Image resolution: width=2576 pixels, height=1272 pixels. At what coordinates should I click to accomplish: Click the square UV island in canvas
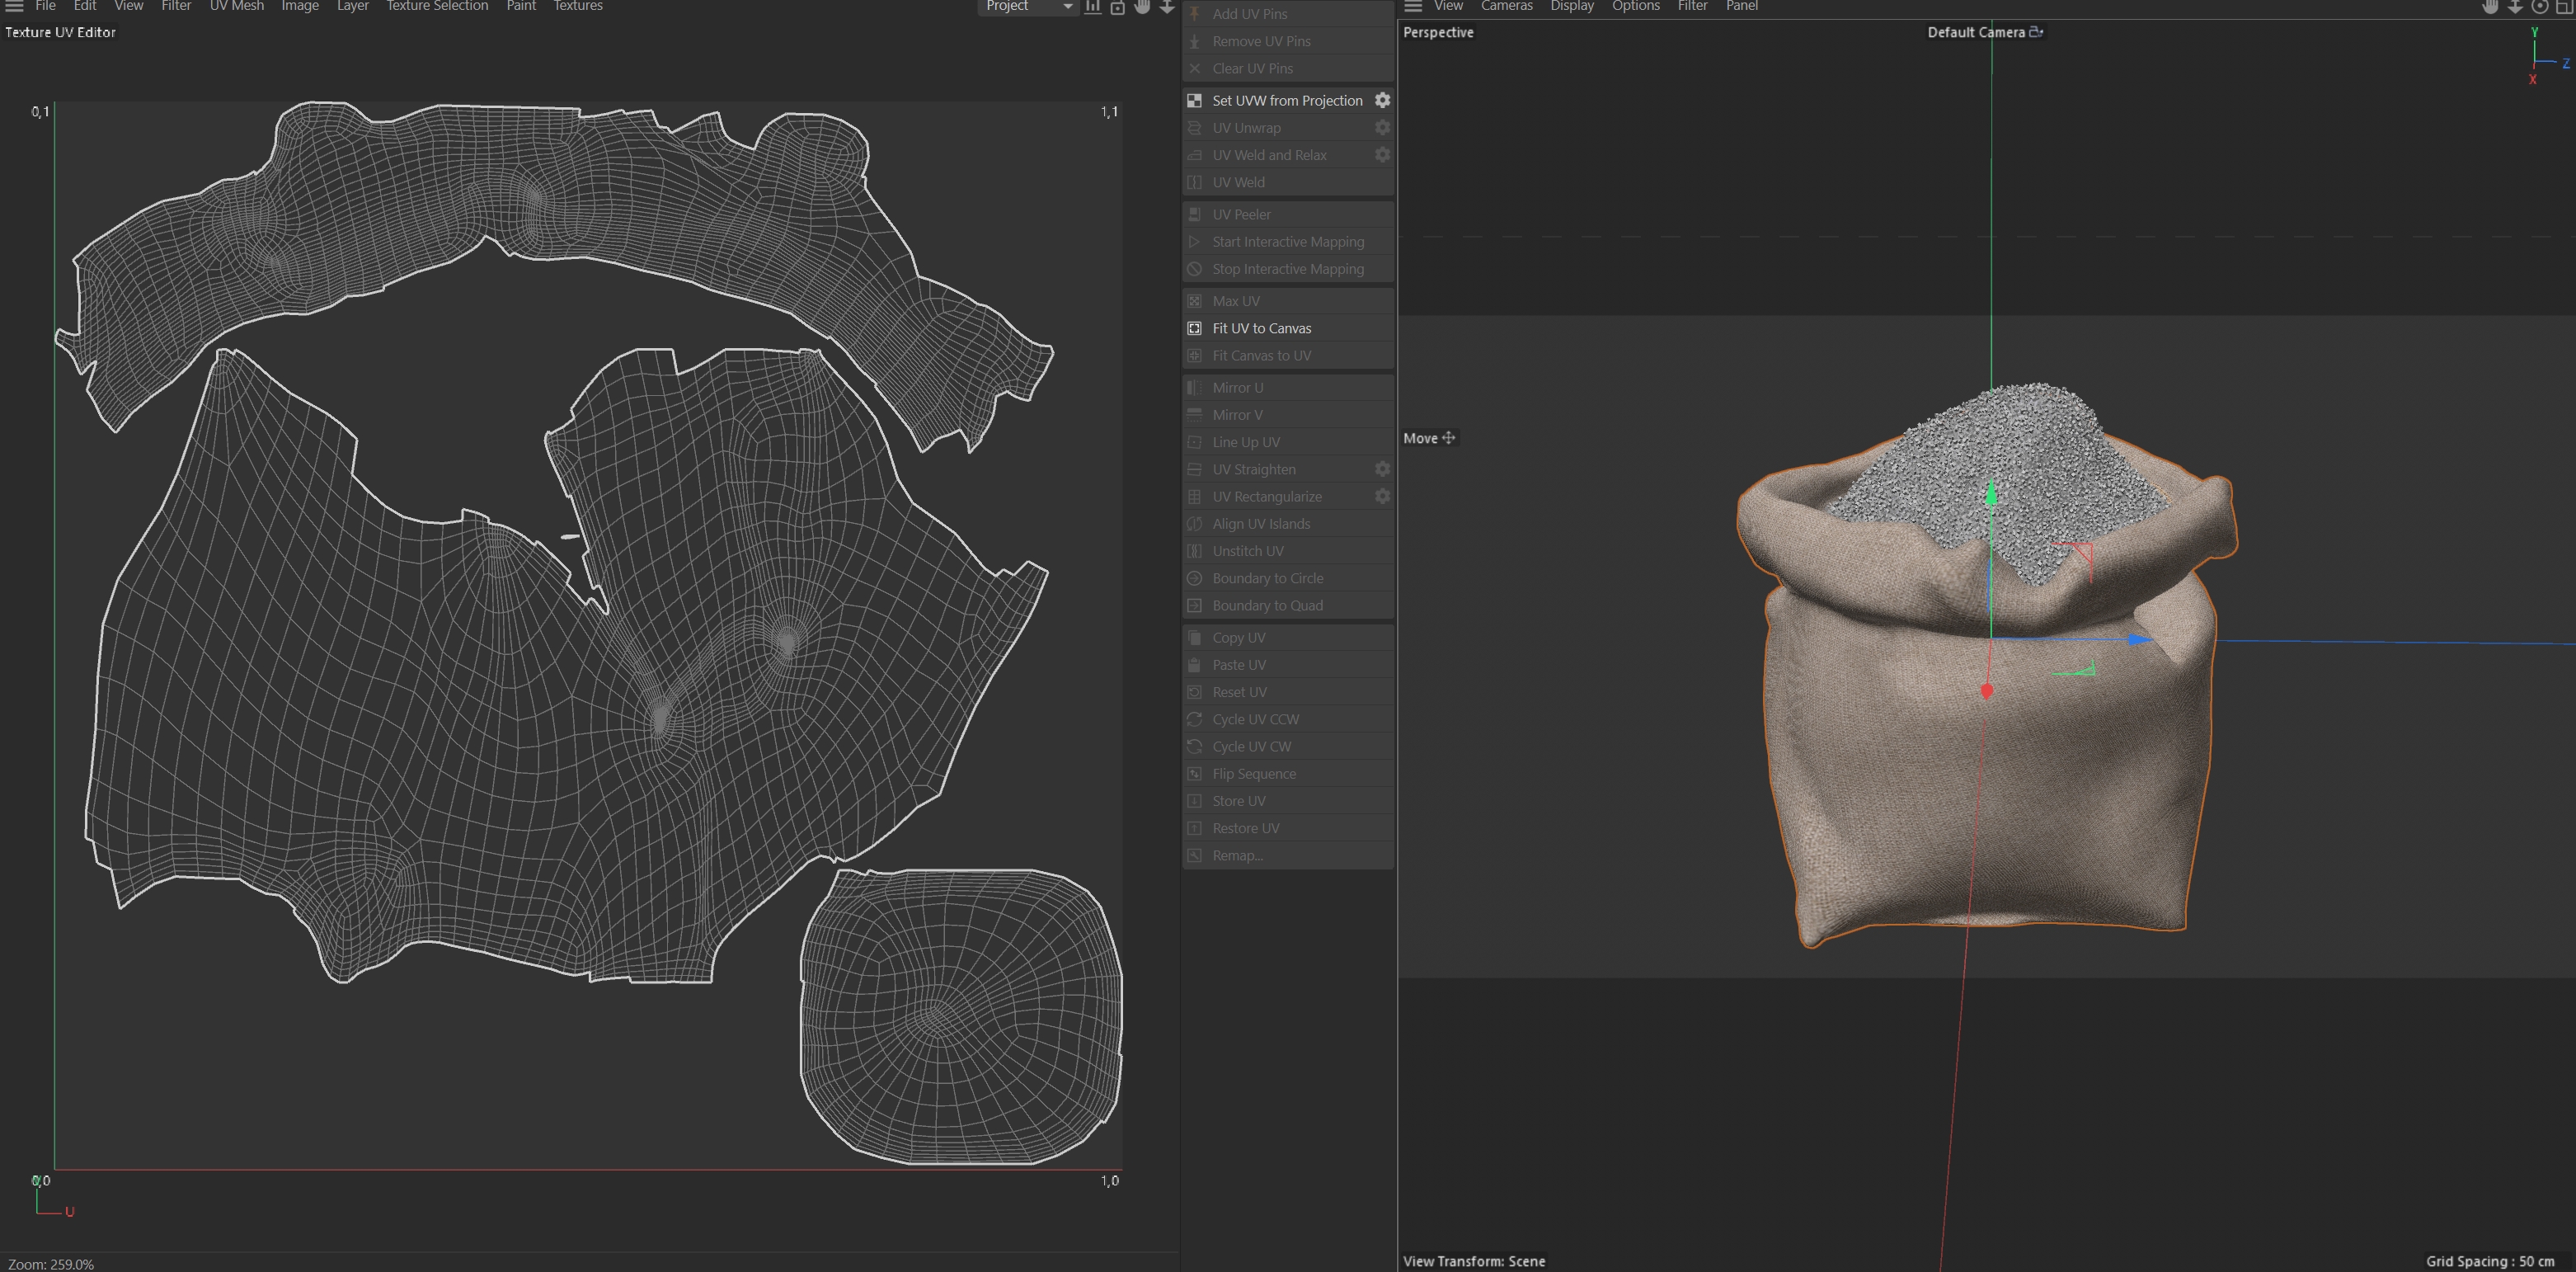click(960, 1015)
